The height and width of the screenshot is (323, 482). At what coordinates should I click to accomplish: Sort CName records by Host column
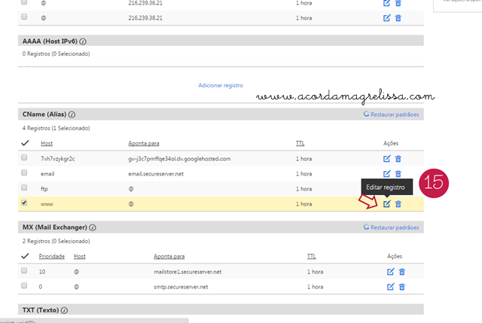(47, 143)
